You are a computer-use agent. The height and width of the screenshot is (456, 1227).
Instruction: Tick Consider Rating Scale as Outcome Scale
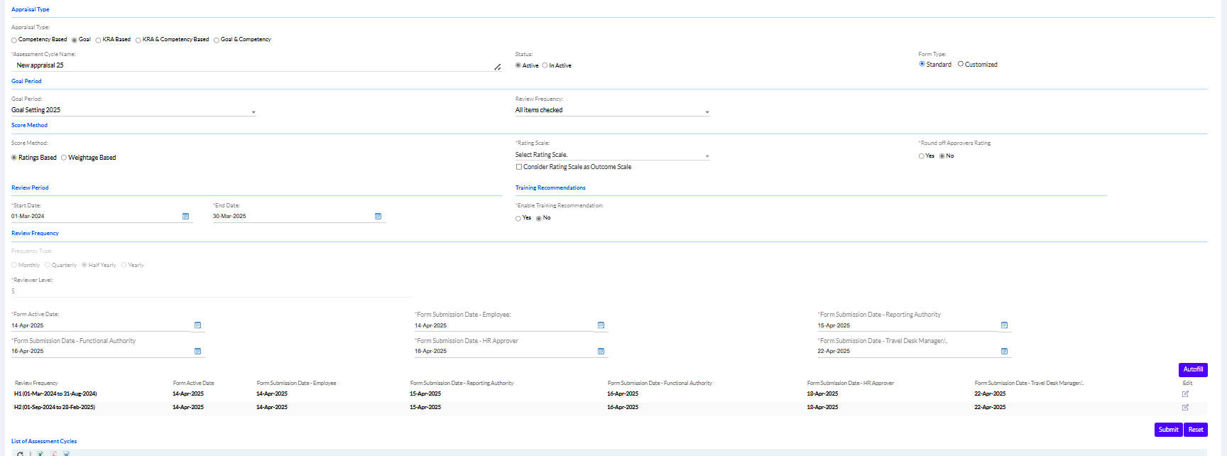[518, 167]
